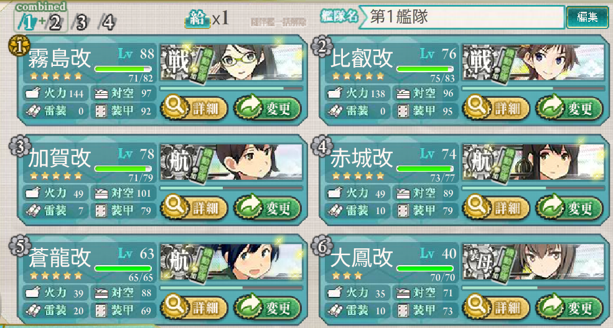Select fleet tab 4

click(107, 22)
